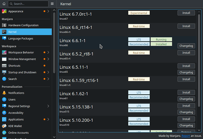Open Appearance settings icon
Viewport: 203px width, 139px height.
4,11
